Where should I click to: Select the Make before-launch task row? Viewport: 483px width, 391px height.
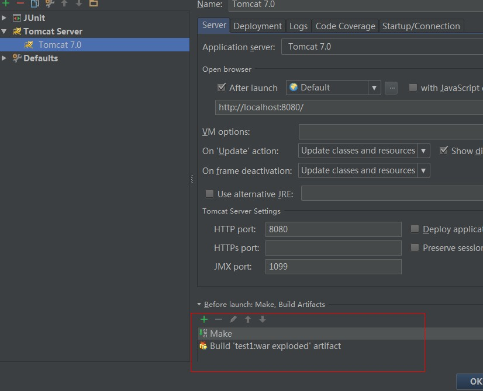340,334
